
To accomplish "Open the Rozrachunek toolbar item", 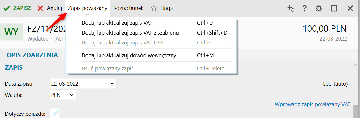I will (129, 8).
